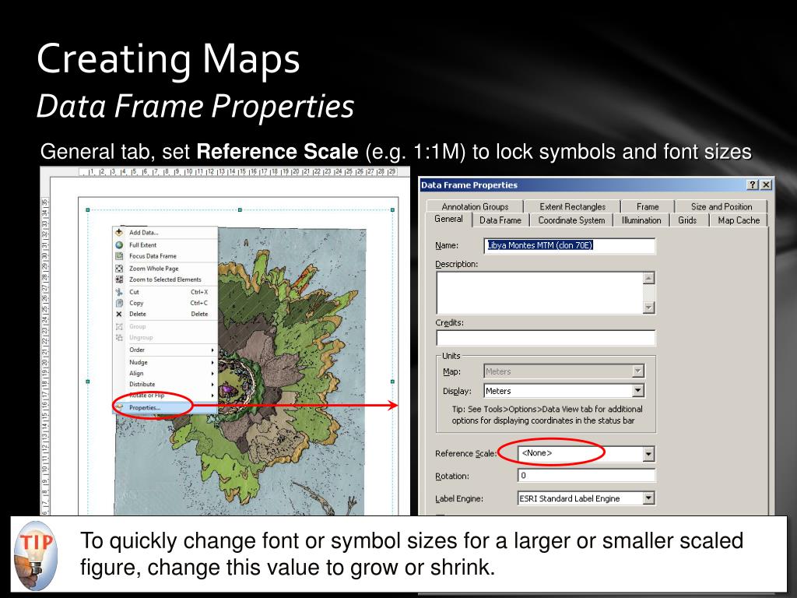Click the Delete X icon

[x=119, y=315]
